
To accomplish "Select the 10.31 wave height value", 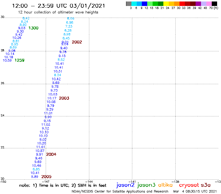I will pos(58,71).
